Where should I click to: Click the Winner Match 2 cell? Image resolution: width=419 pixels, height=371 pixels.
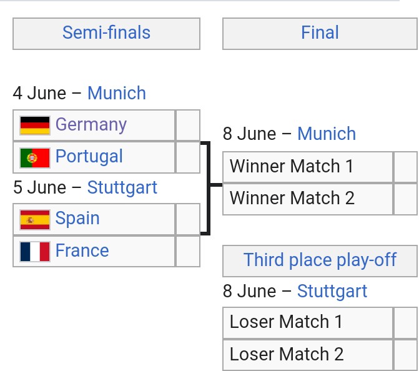[x=308, y=199]
